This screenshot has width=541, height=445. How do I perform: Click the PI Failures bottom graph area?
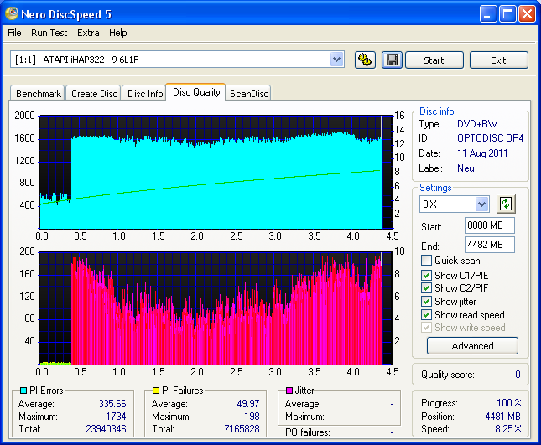(216, 308)
